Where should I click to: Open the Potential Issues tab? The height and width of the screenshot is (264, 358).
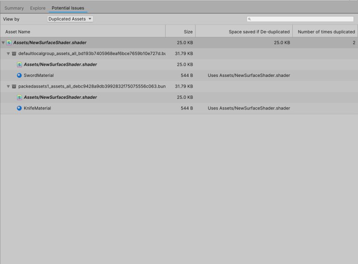68,8
